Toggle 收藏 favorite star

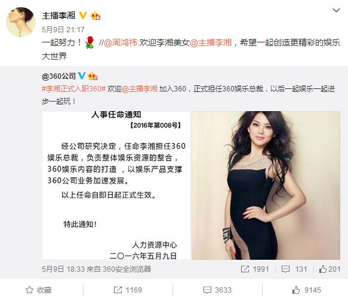[39, 290]
